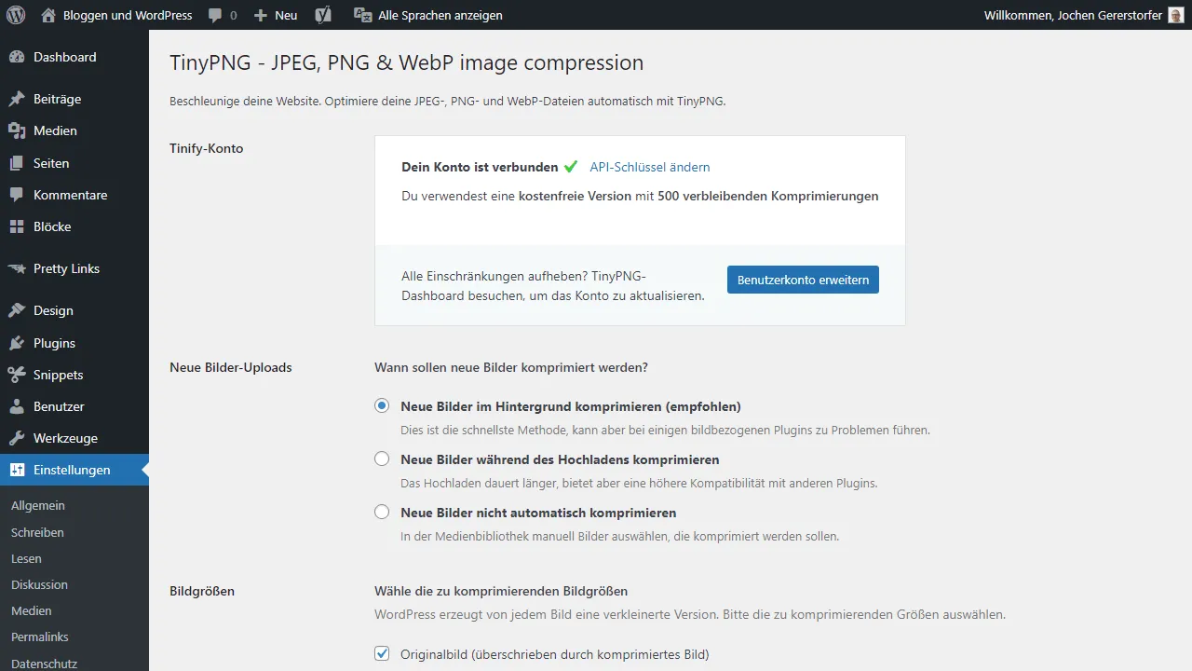Click the user avatar thumbnail
This screenshot has width=1192, height=671.
[1176, 15]
